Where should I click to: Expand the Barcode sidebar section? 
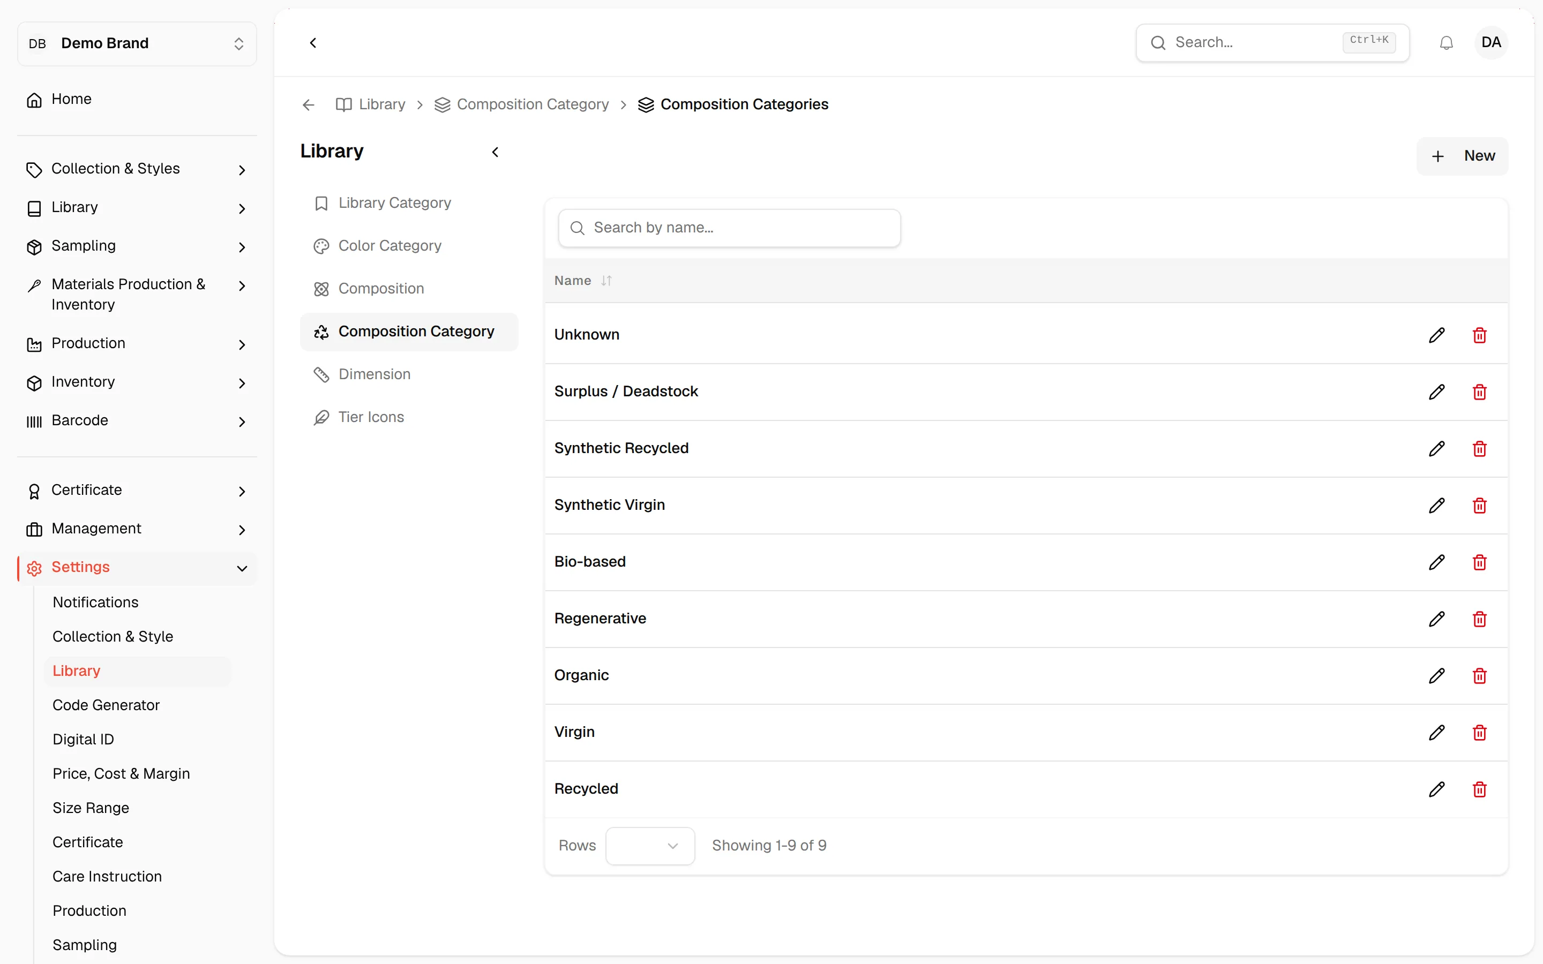click(x=137, y=421)
